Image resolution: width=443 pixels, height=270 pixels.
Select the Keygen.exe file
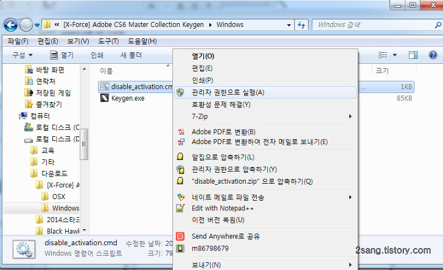[x=128, y=99]
